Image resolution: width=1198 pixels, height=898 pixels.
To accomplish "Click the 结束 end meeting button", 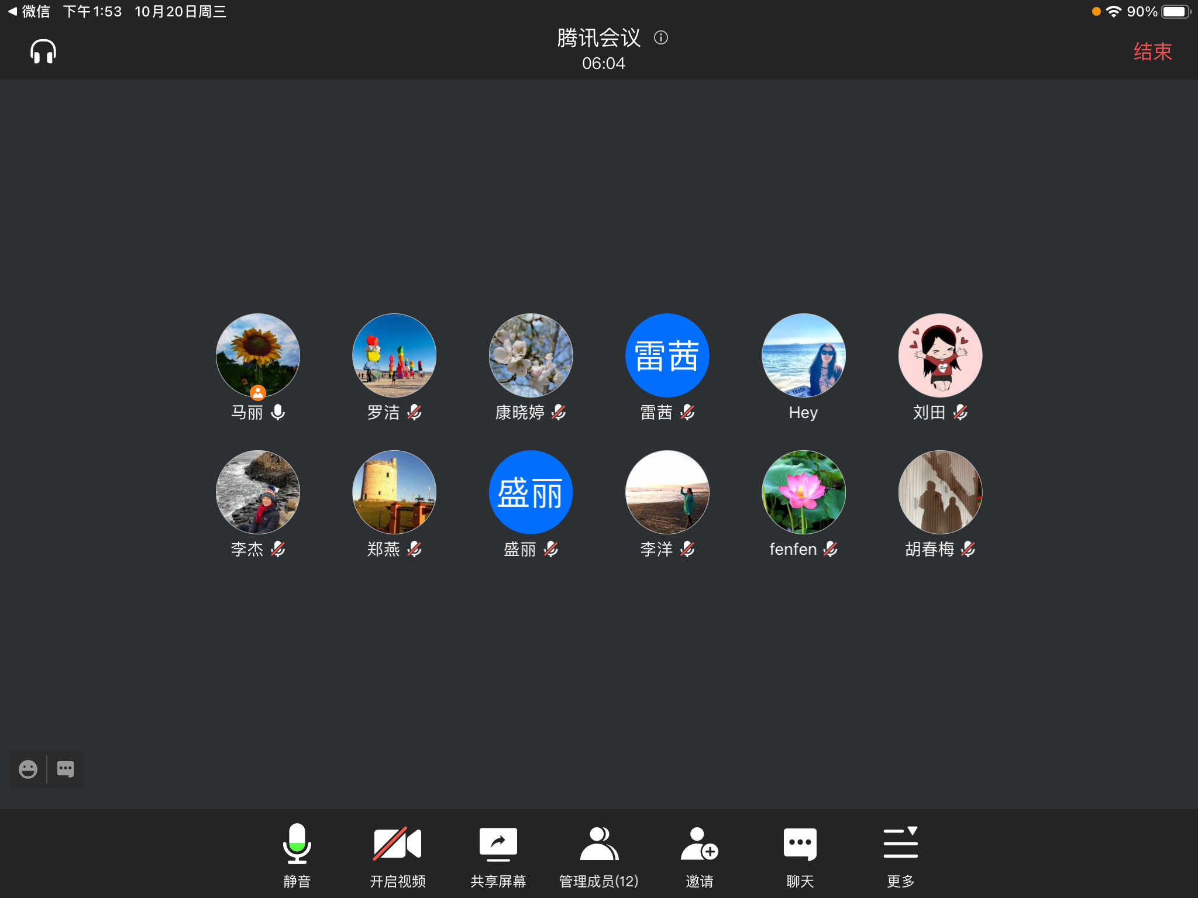I will (1152, 51).
